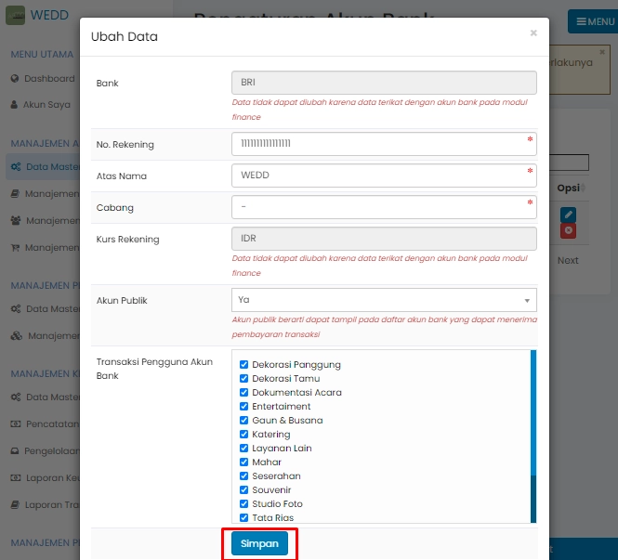This screenshot has height=560, width=618.
Task: Sort the table by the Opsi column arrows
Action: tap(584, 189)
